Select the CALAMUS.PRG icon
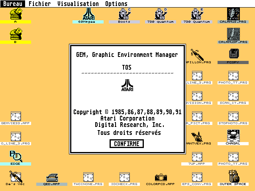The image size is (255, 191). click(x=233, y=14)
